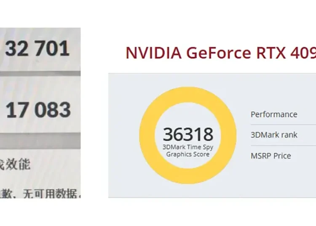This screenshot has height=226, width=316.
Task: Click the 'Graphics Score' caption text
Action: click(x=188, y=154)
